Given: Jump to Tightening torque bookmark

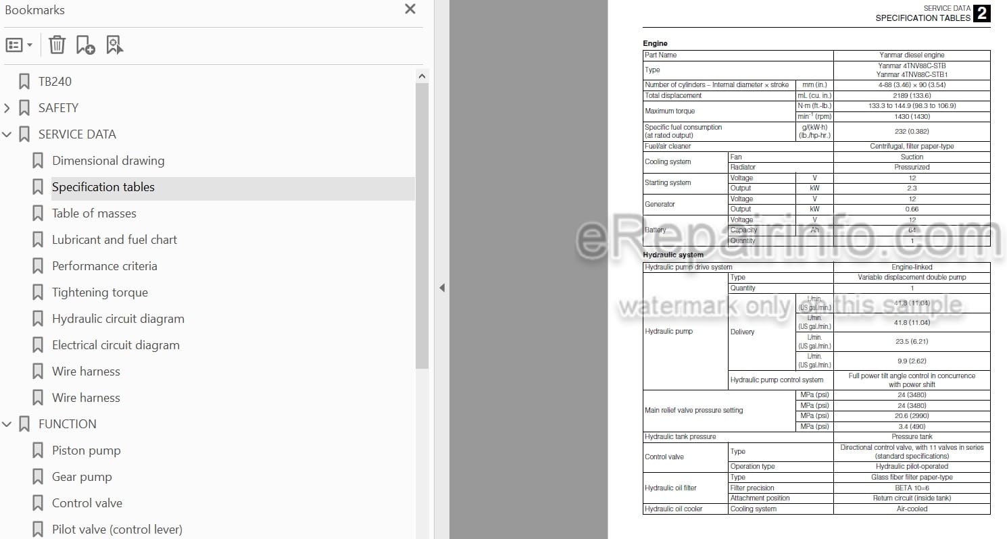Looking at the screenshot, I should point(100,292).
